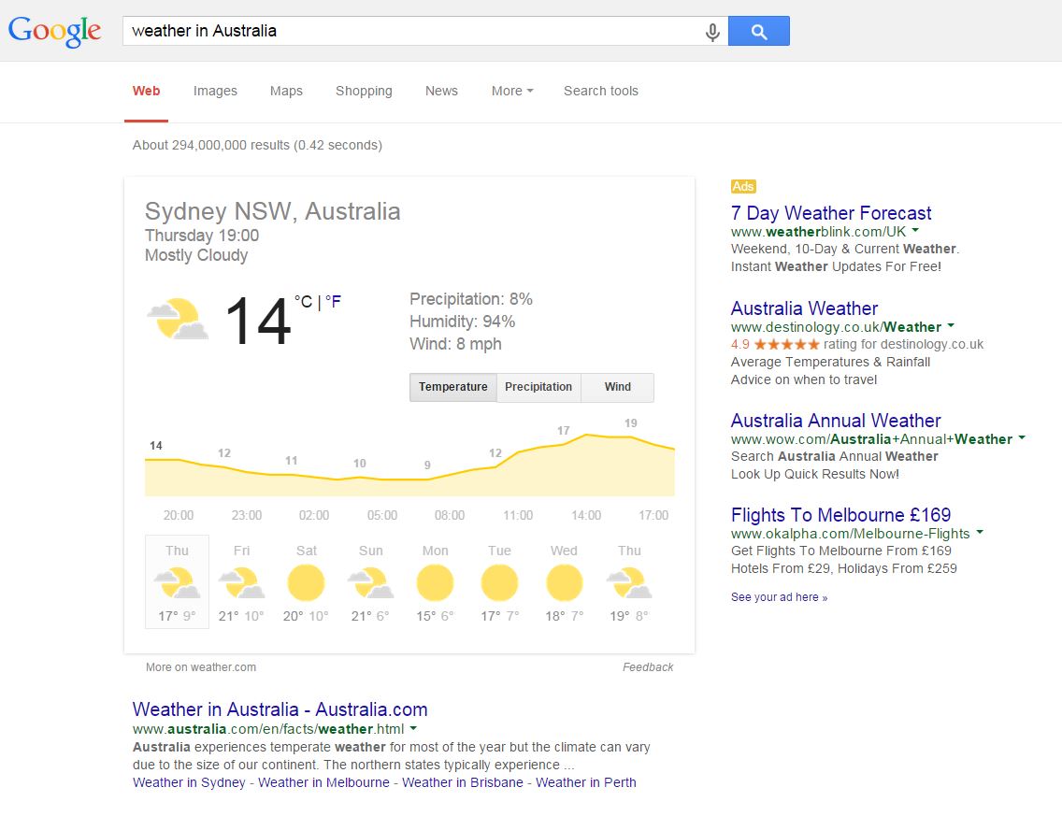Open Australia Weather ad link

(804, 308)
